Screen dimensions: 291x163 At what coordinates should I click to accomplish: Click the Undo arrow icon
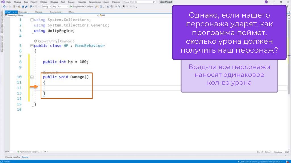point(31,6)
